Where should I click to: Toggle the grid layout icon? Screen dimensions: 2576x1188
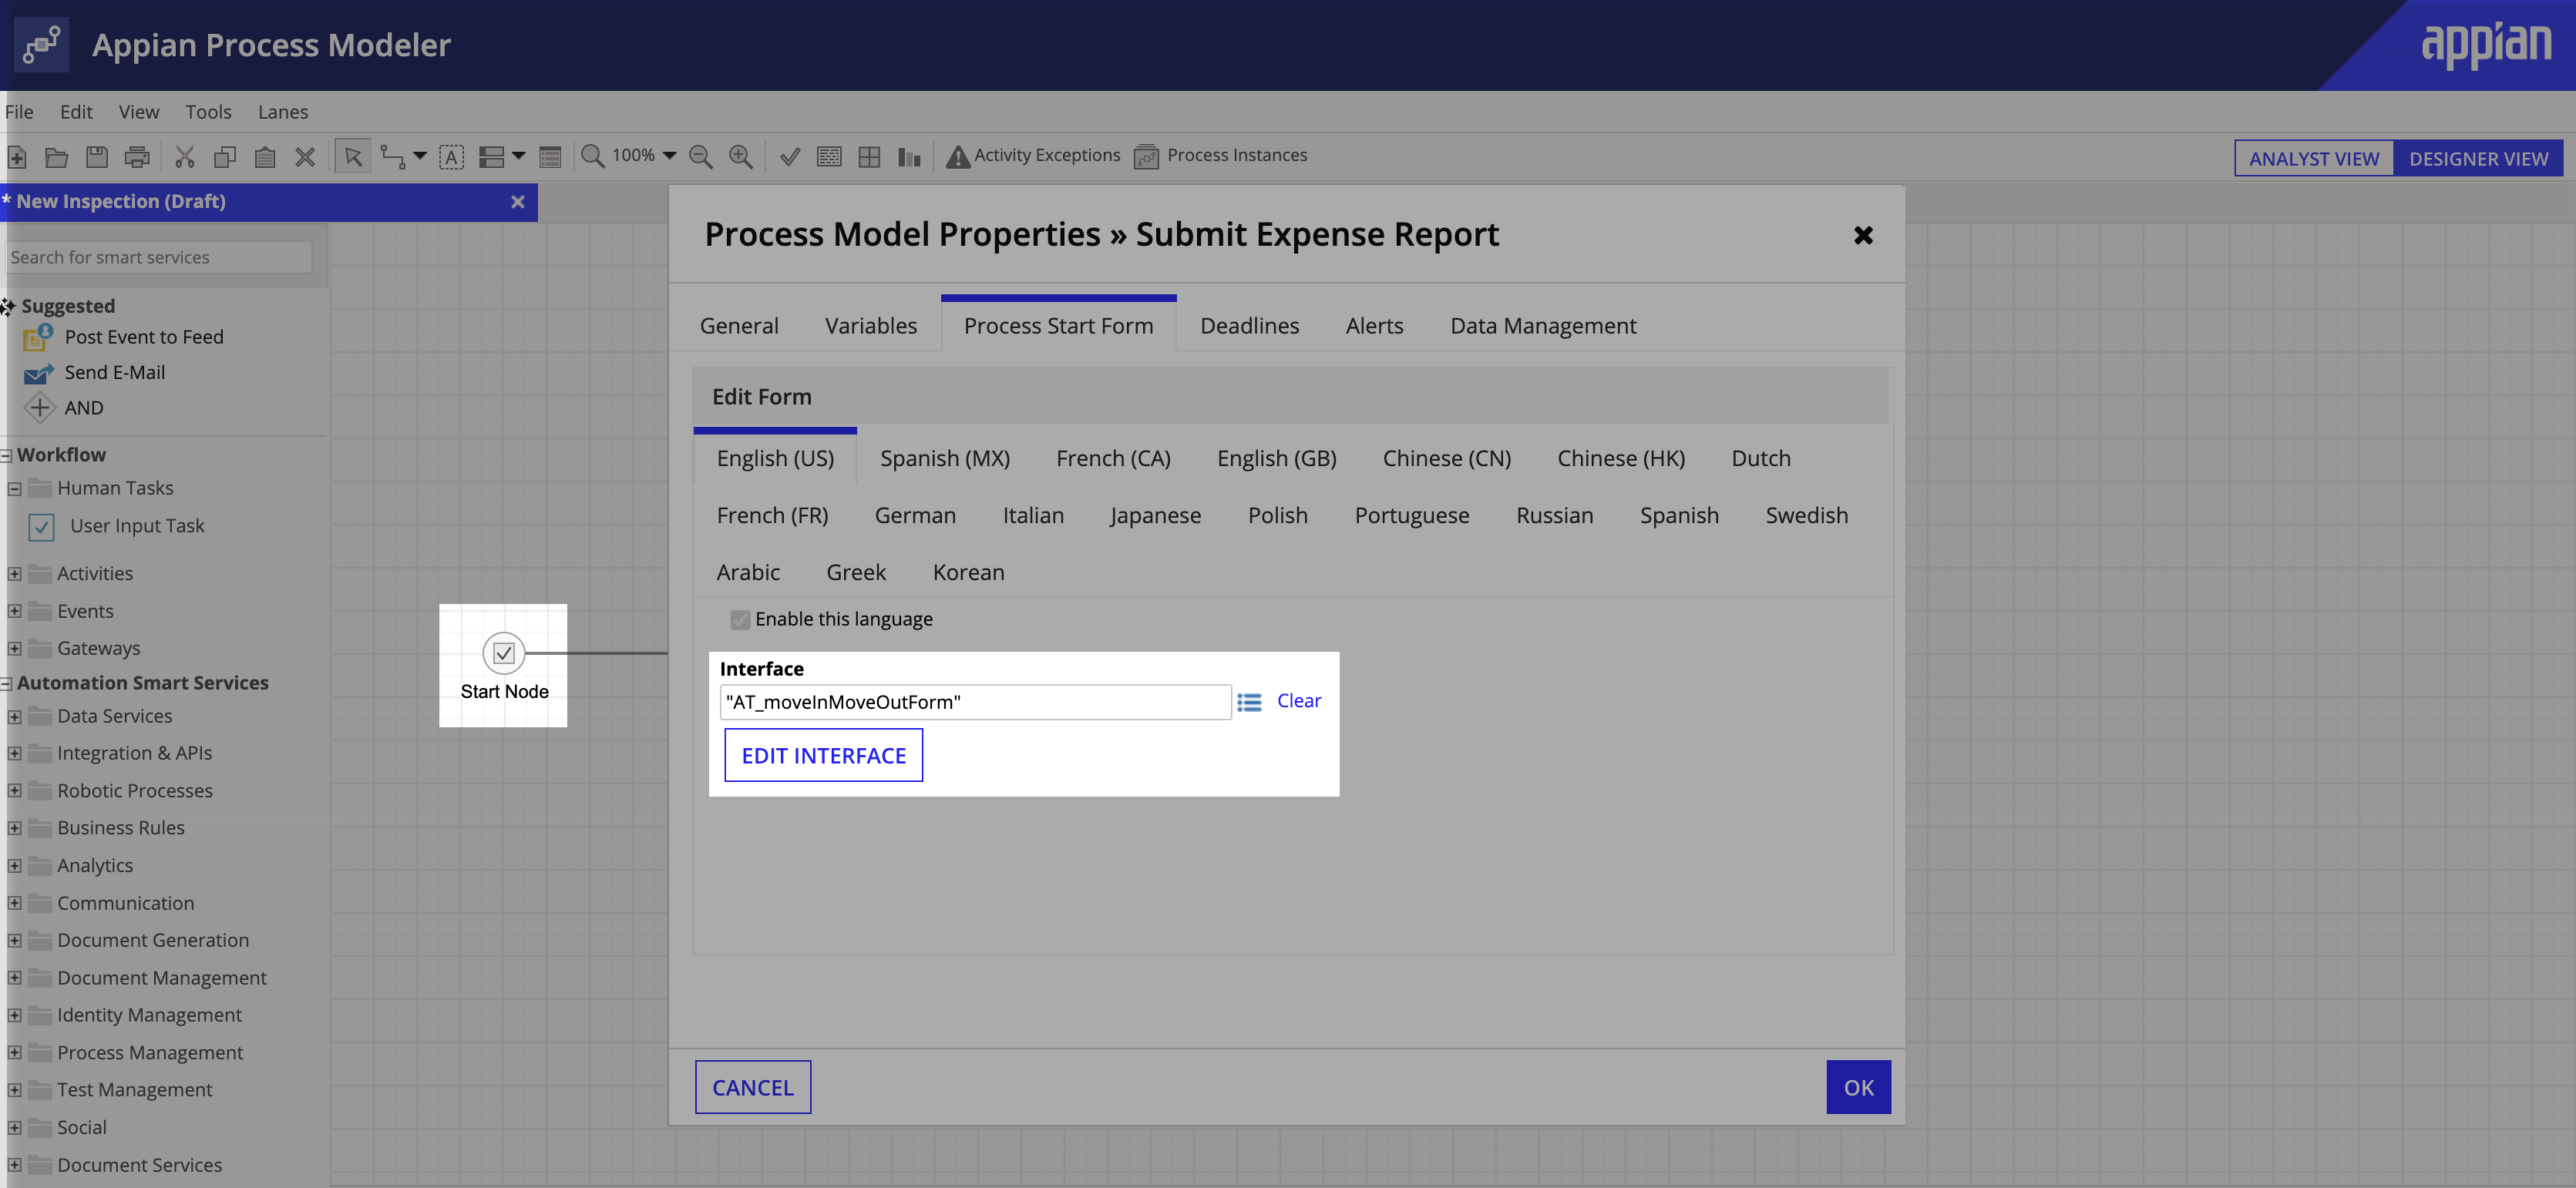pos(869,157)
